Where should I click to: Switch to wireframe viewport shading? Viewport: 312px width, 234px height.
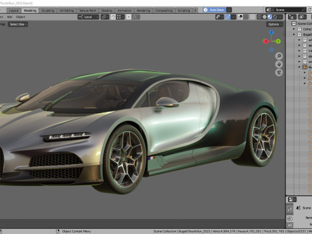tap(259, 17)
